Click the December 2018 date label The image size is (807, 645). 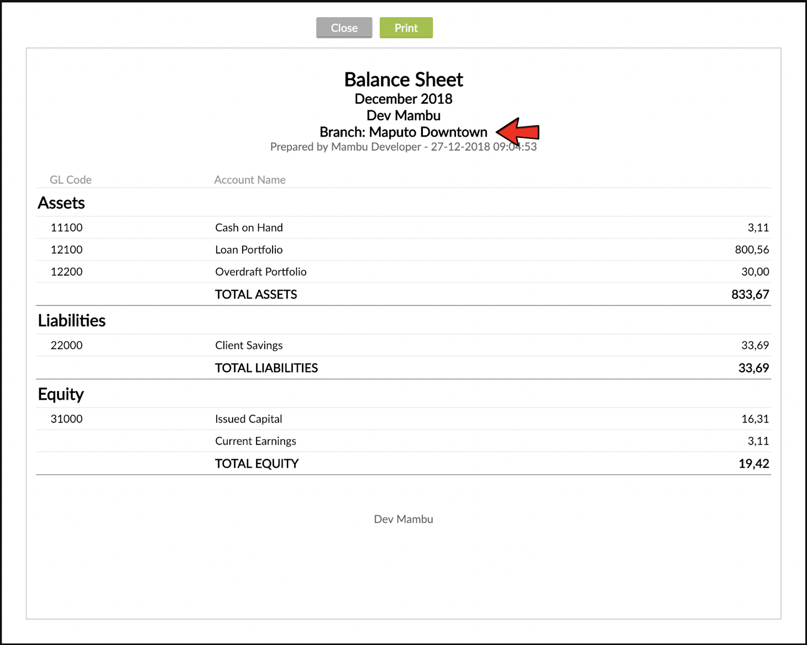click(x=403, y=99)
